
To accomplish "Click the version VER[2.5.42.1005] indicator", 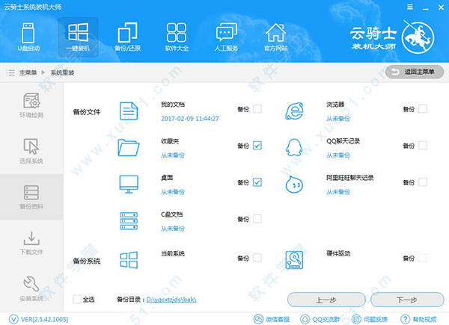I will (39, 319).
